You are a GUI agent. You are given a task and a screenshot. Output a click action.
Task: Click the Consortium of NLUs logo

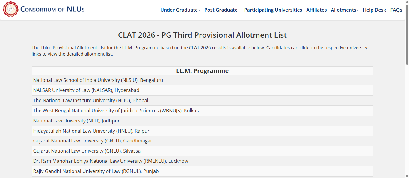[x=43, y=9]
